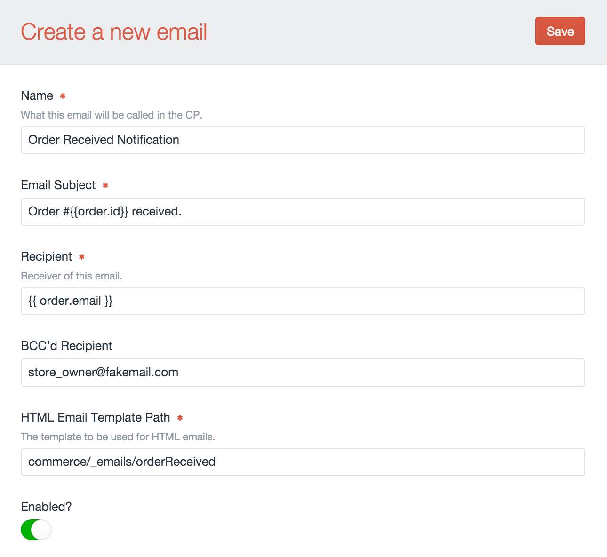The height and width of the screenshot is (557, 607).
Task: Click the hint 'What this email will be called in the CP.'
Action: click(111, 115)
